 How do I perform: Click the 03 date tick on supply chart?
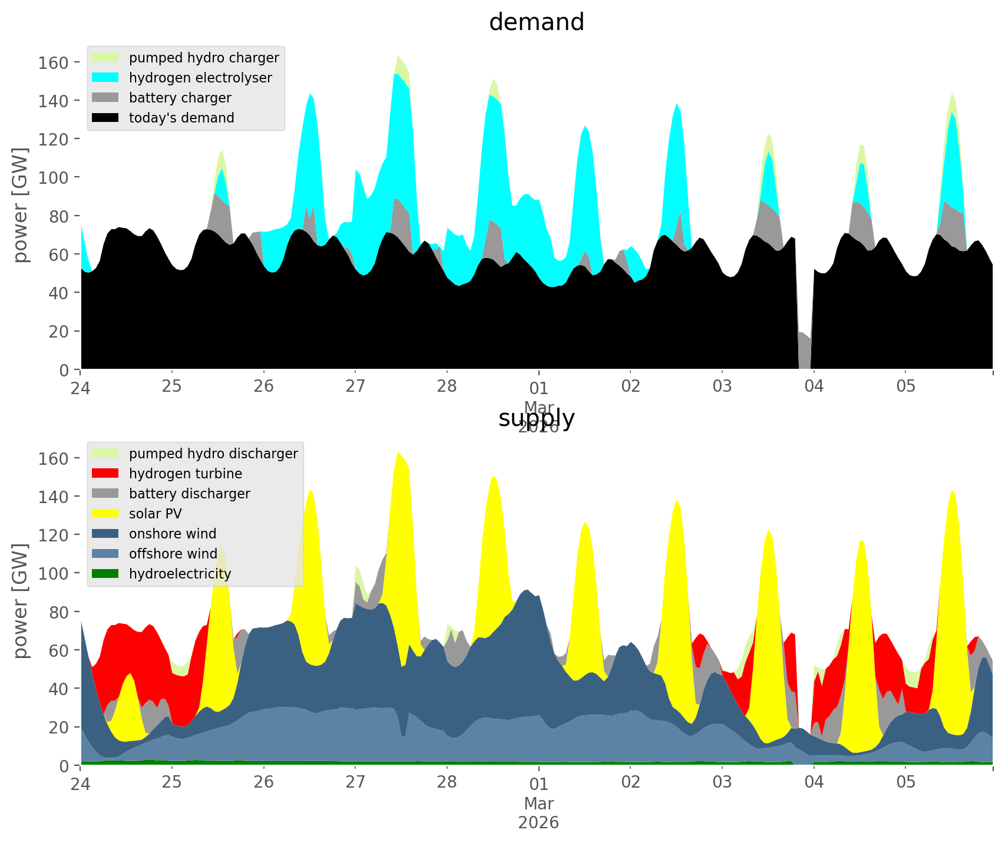(x=722, y=783)
